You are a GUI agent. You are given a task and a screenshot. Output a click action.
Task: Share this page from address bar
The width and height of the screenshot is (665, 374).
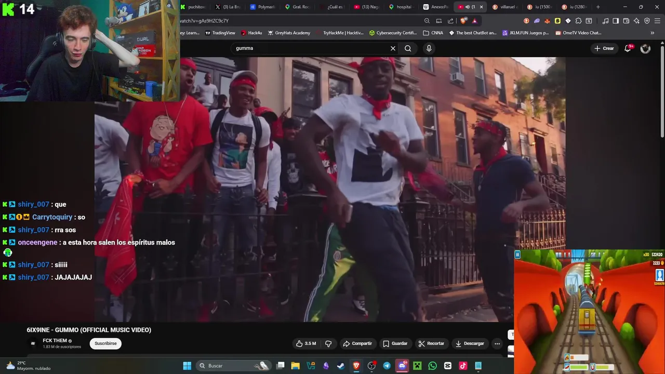point(450,21)
